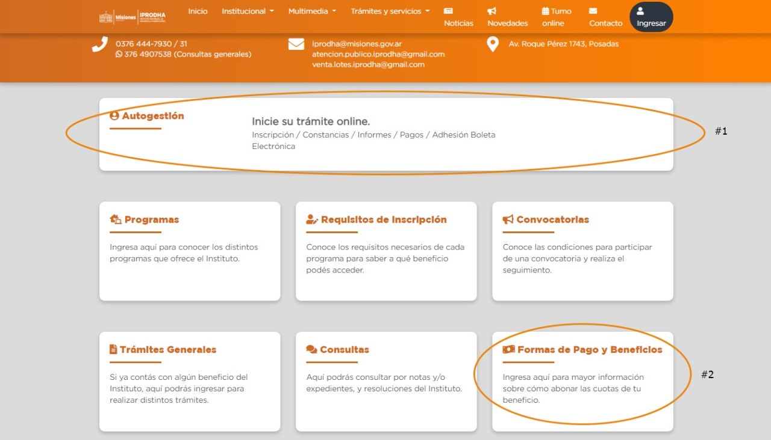The image size is (771, 440).
Task: Click the Programas card description text
Action: point(184,253)
